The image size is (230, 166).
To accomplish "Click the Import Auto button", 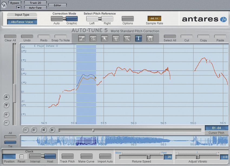I will click(x=105, y=156).
